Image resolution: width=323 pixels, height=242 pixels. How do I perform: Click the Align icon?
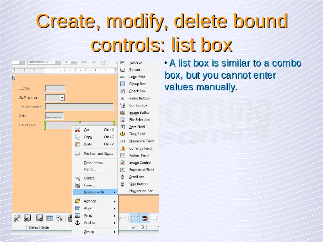click(x=78, y=208)
